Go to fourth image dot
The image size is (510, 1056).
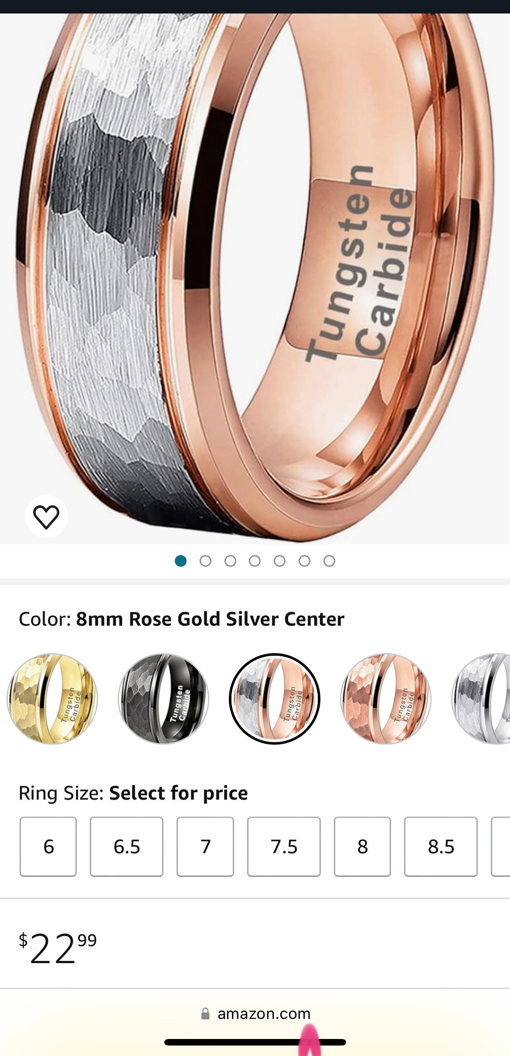(x=255, y=561)
